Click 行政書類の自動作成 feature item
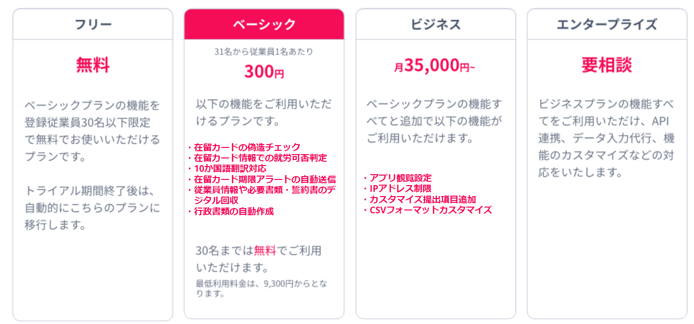 click(x=234, y=211)
